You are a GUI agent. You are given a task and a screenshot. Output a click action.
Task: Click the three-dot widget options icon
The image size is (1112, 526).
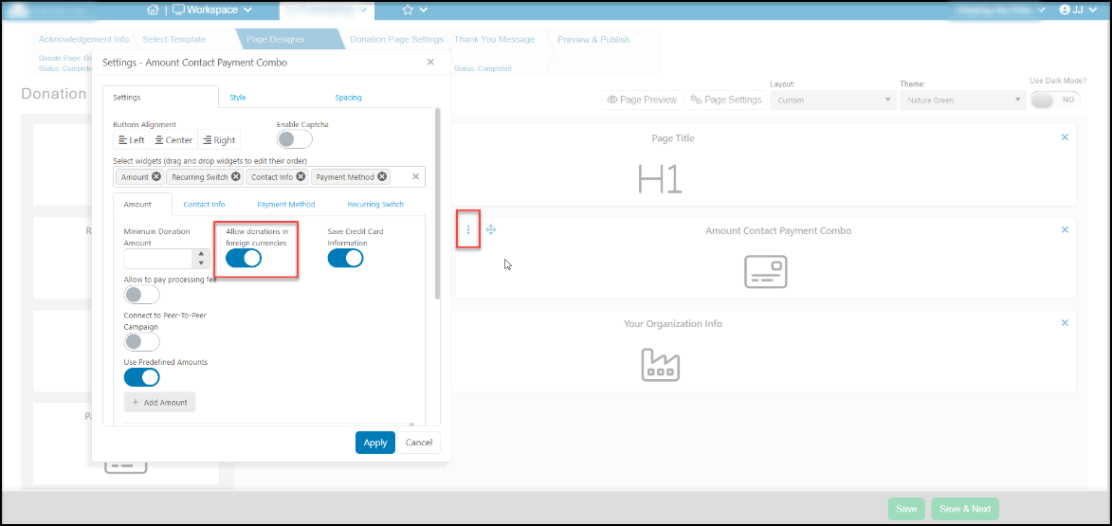[468, 229]
